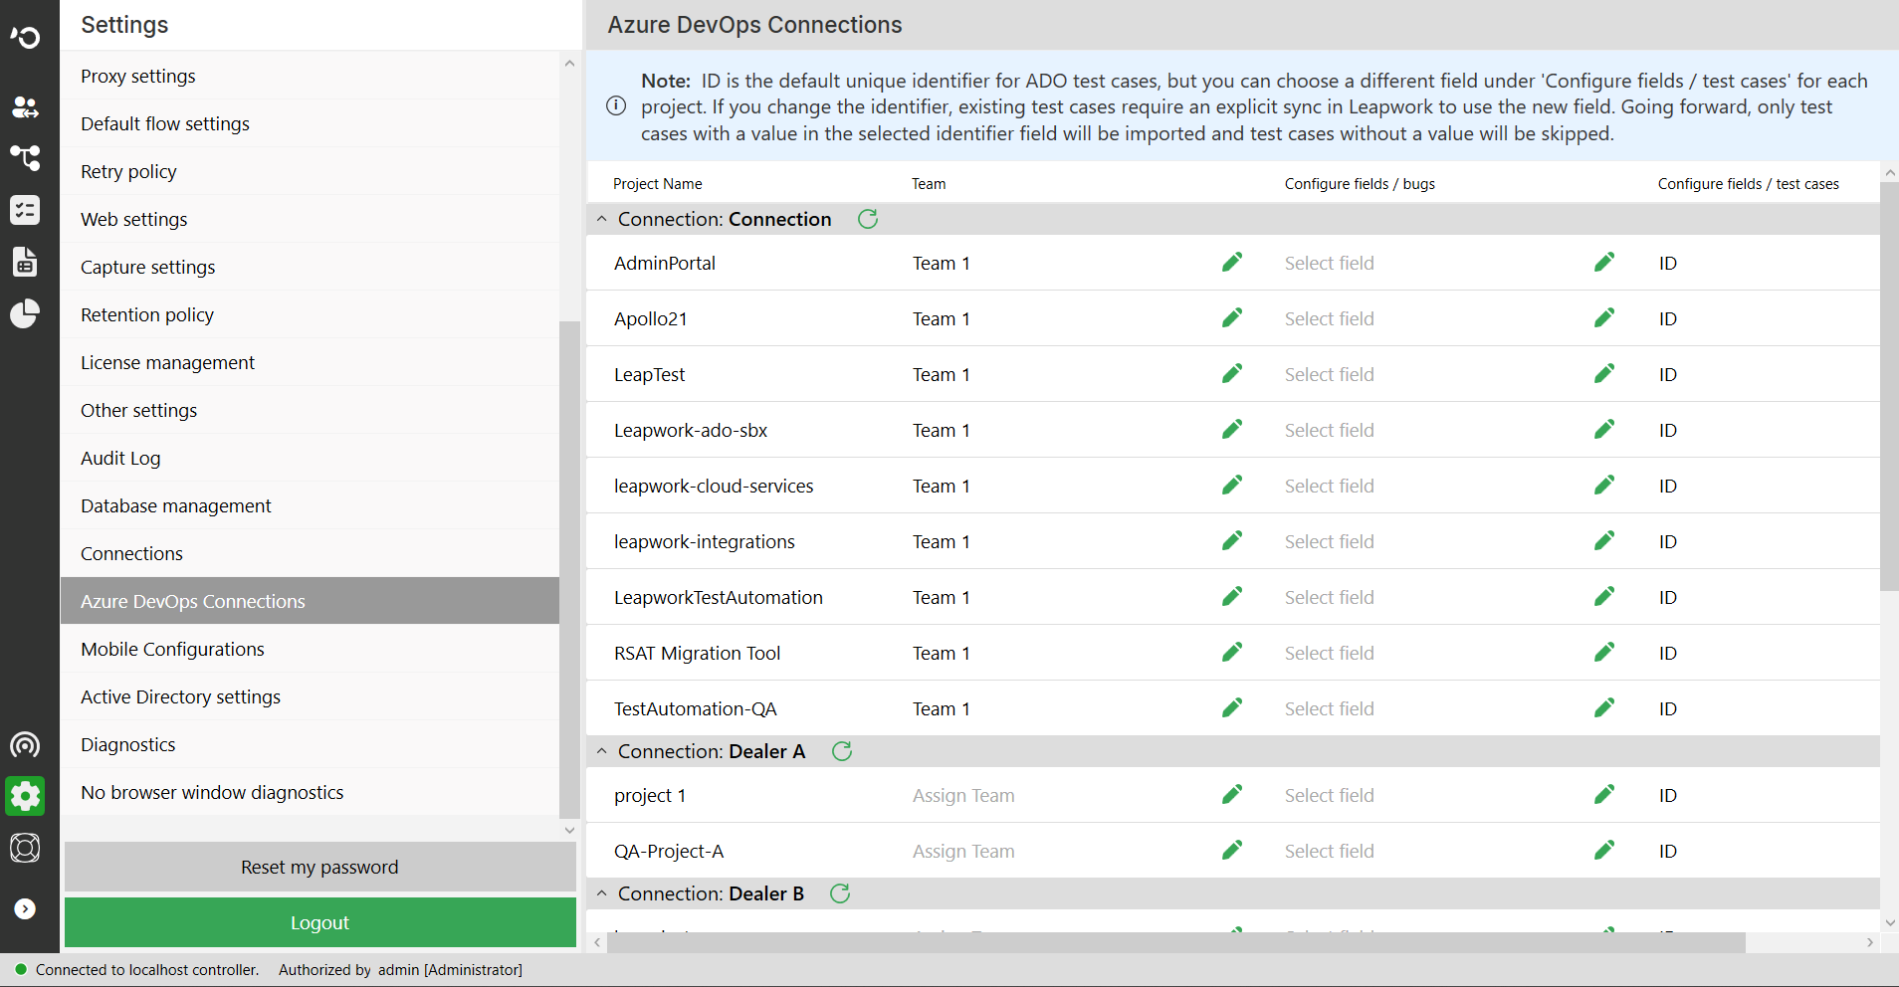Open License management
The image size is (1899, 987).
tap(310, 362)
